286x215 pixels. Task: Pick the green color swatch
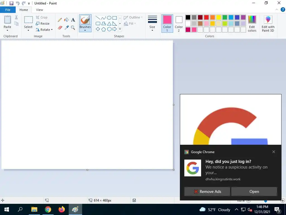pos(225,17)
